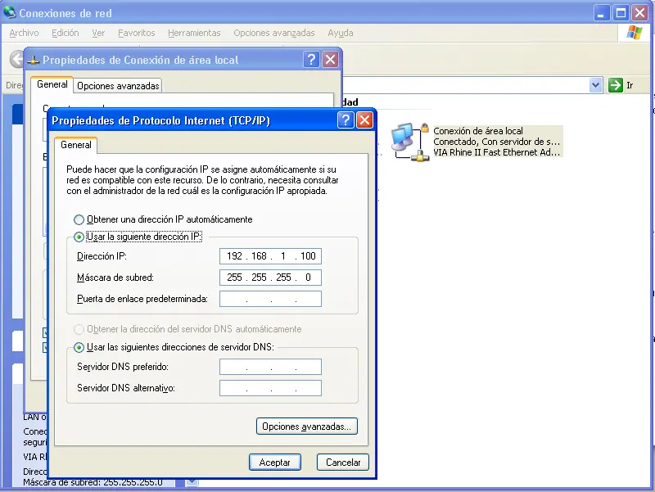Click the Servidor DNS preferido field
This screenshot has height=492, width=655.
[270, 367]
